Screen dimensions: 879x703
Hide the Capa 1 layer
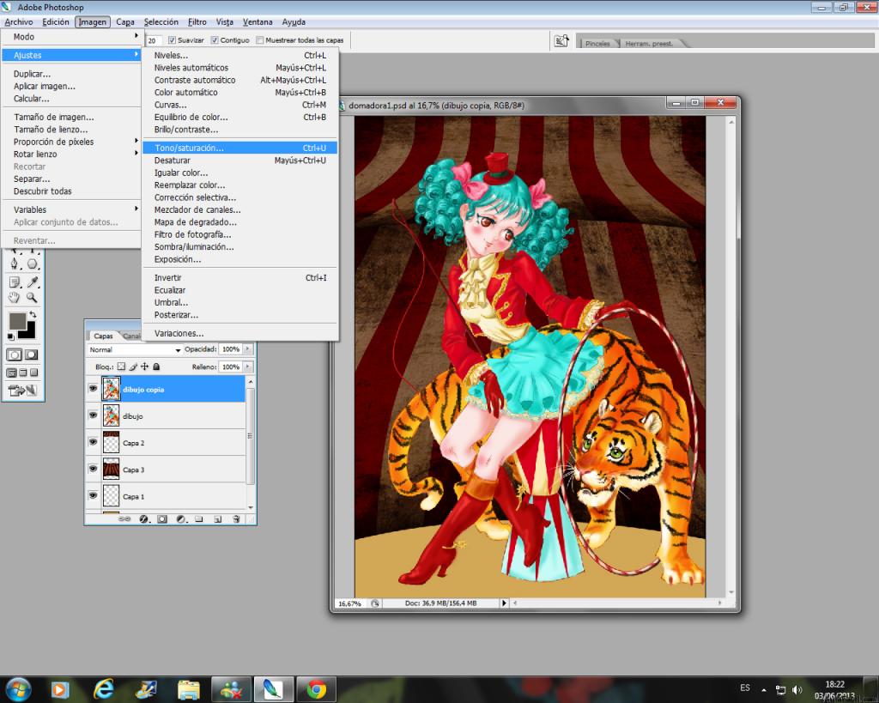(93, 496)
